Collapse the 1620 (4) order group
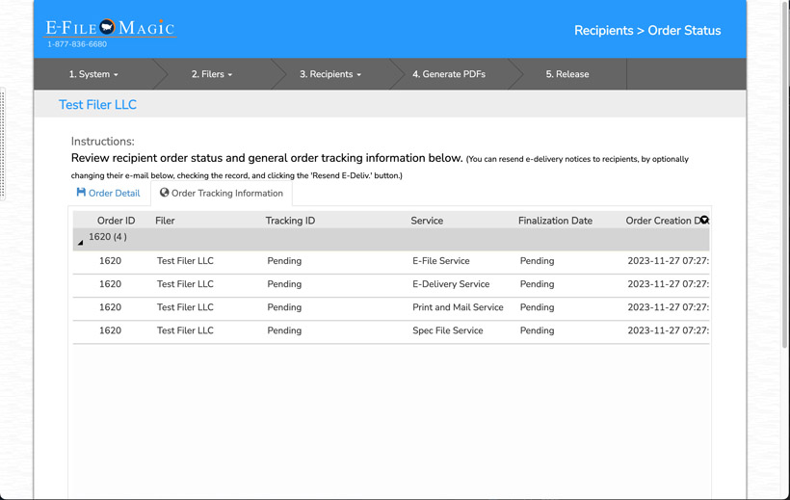The width and height of the screenshot is (790, 500). pyautogui.click(x=80, y=243)
